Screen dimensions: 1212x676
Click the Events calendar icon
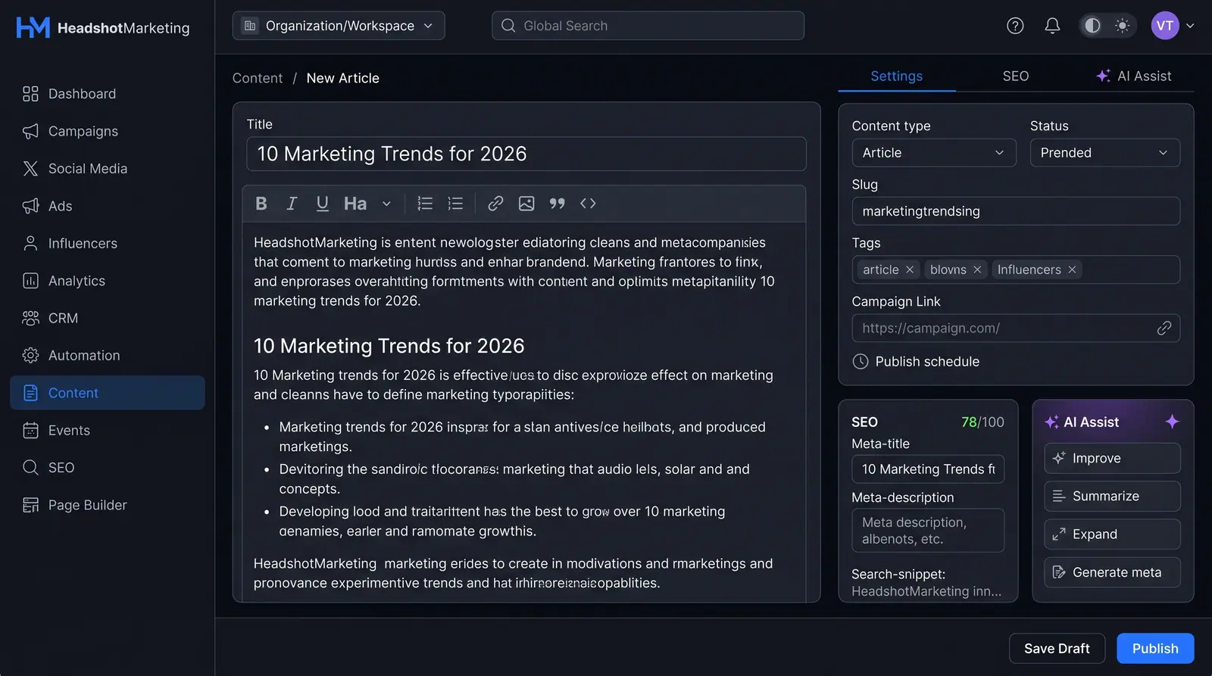pyautogui.click(x=30, y=430)
